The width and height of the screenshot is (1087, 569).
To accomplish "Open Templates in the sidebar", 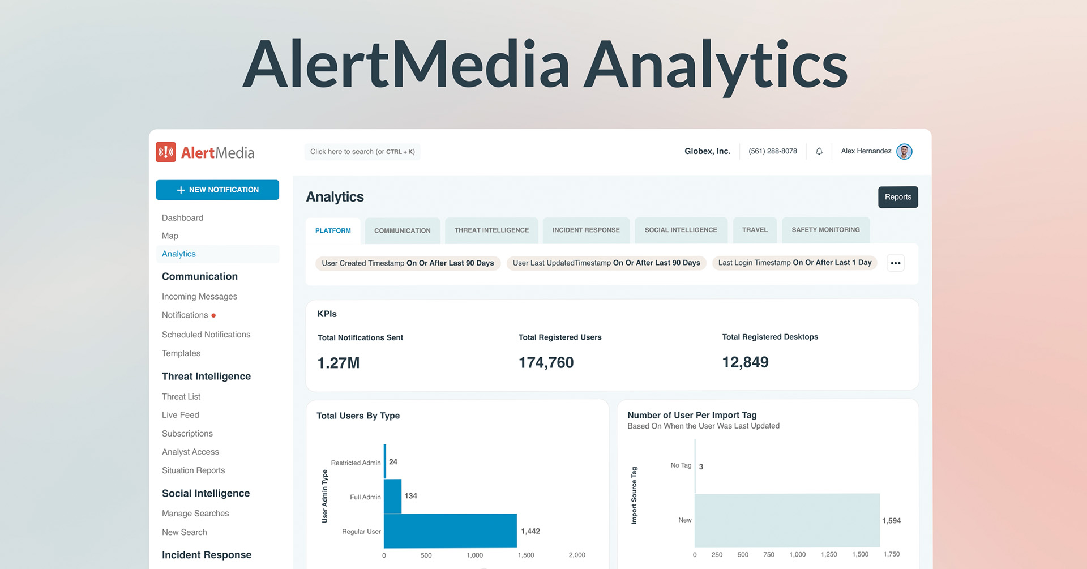I will (x=181, y=353).
